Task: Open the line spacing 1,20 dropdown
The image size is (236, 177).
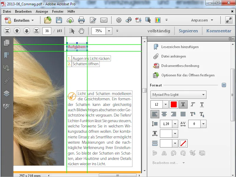Action: 175,124
